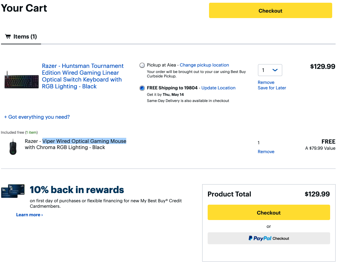Viewport: 338px width, 263px height.
Task: Click the Update Location link
Action: [x=218, y=88]
